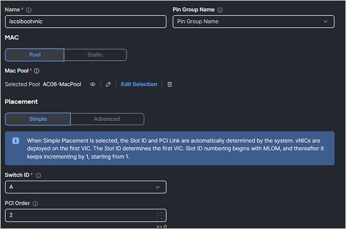Open the Pin Group Name dropdown
The height and width of the screenshot is (229, 346).
coord(253,22)
